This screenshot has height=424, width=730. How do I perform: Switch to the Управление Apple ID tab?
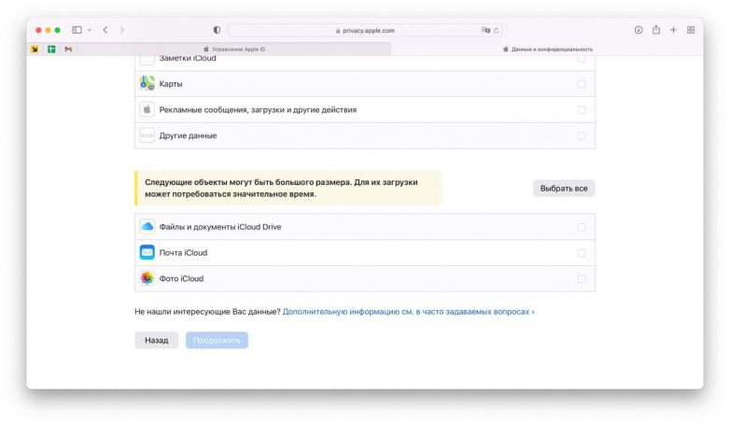(235, 49)
